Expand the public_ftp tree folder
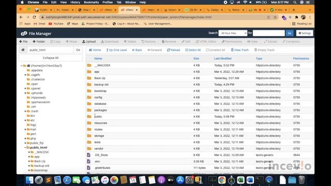 [25, 143]
